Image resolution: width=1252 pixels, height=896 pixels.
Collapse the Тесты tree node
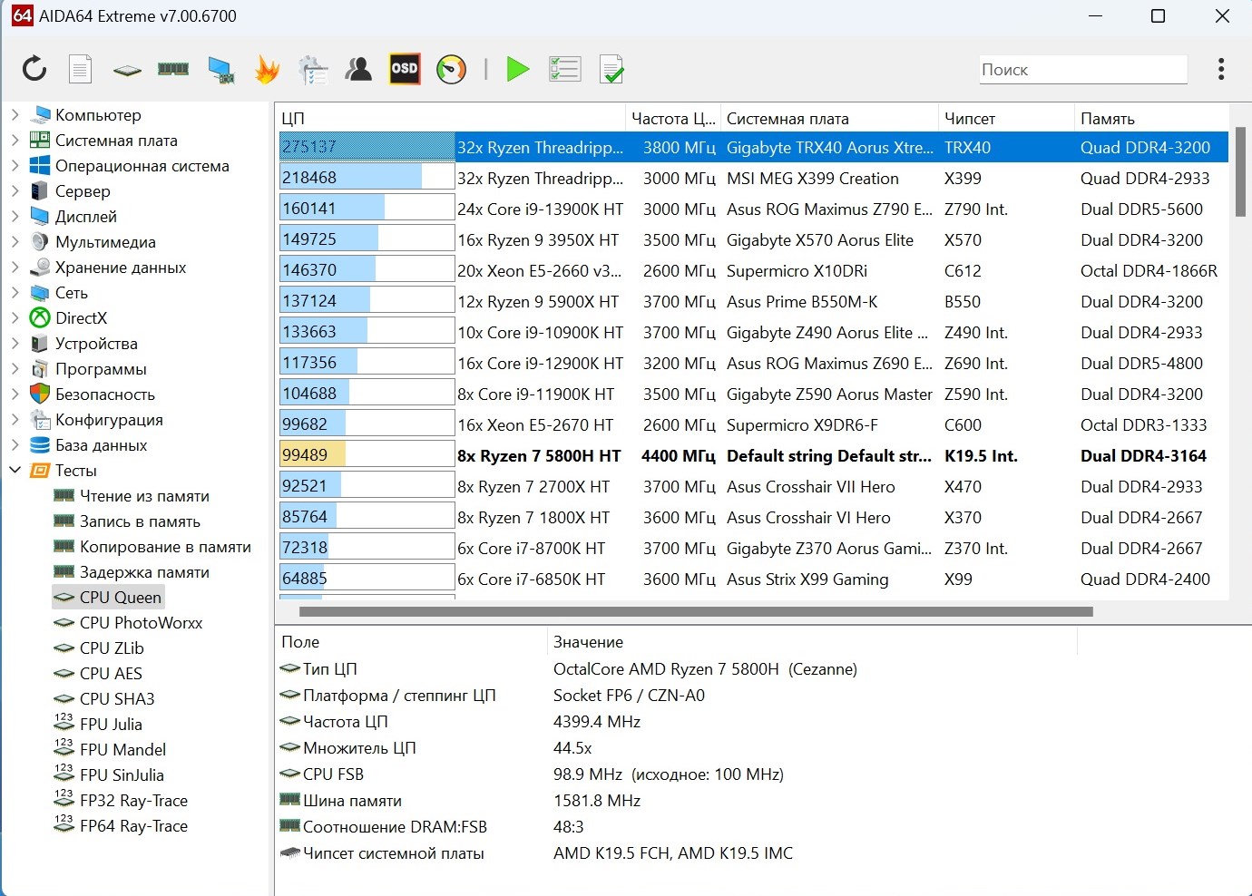(15, 471)
